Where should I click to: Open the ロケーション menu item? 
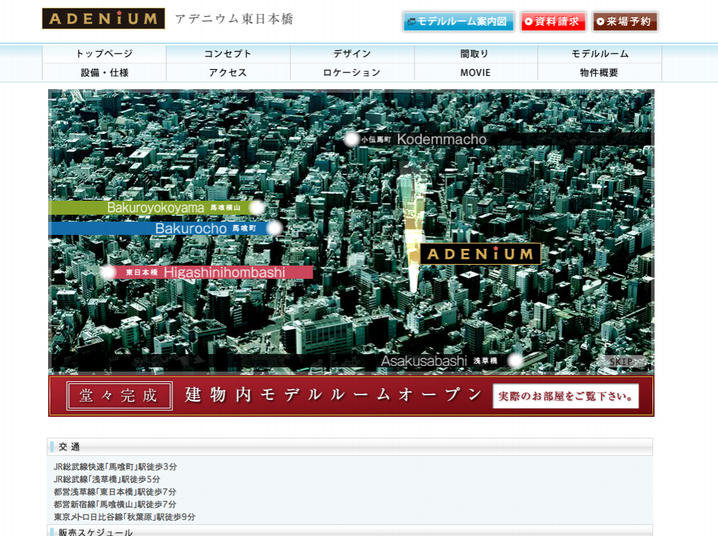pos(352,72)
